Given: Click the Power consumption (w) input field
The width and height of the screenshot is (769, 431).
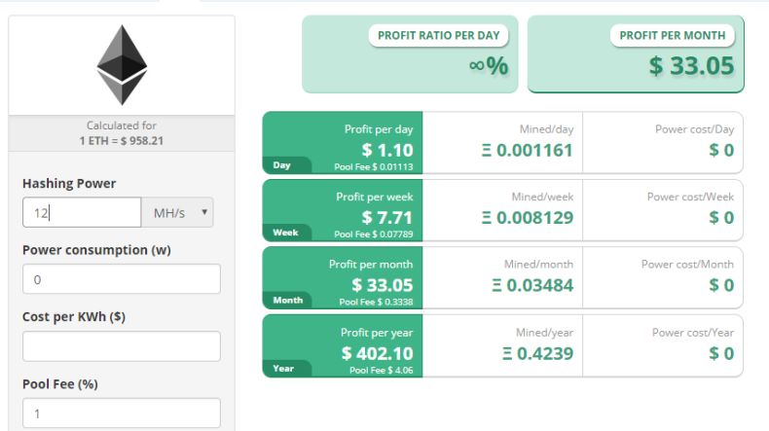Looking at the screenshot, I should tap(121, 279).
